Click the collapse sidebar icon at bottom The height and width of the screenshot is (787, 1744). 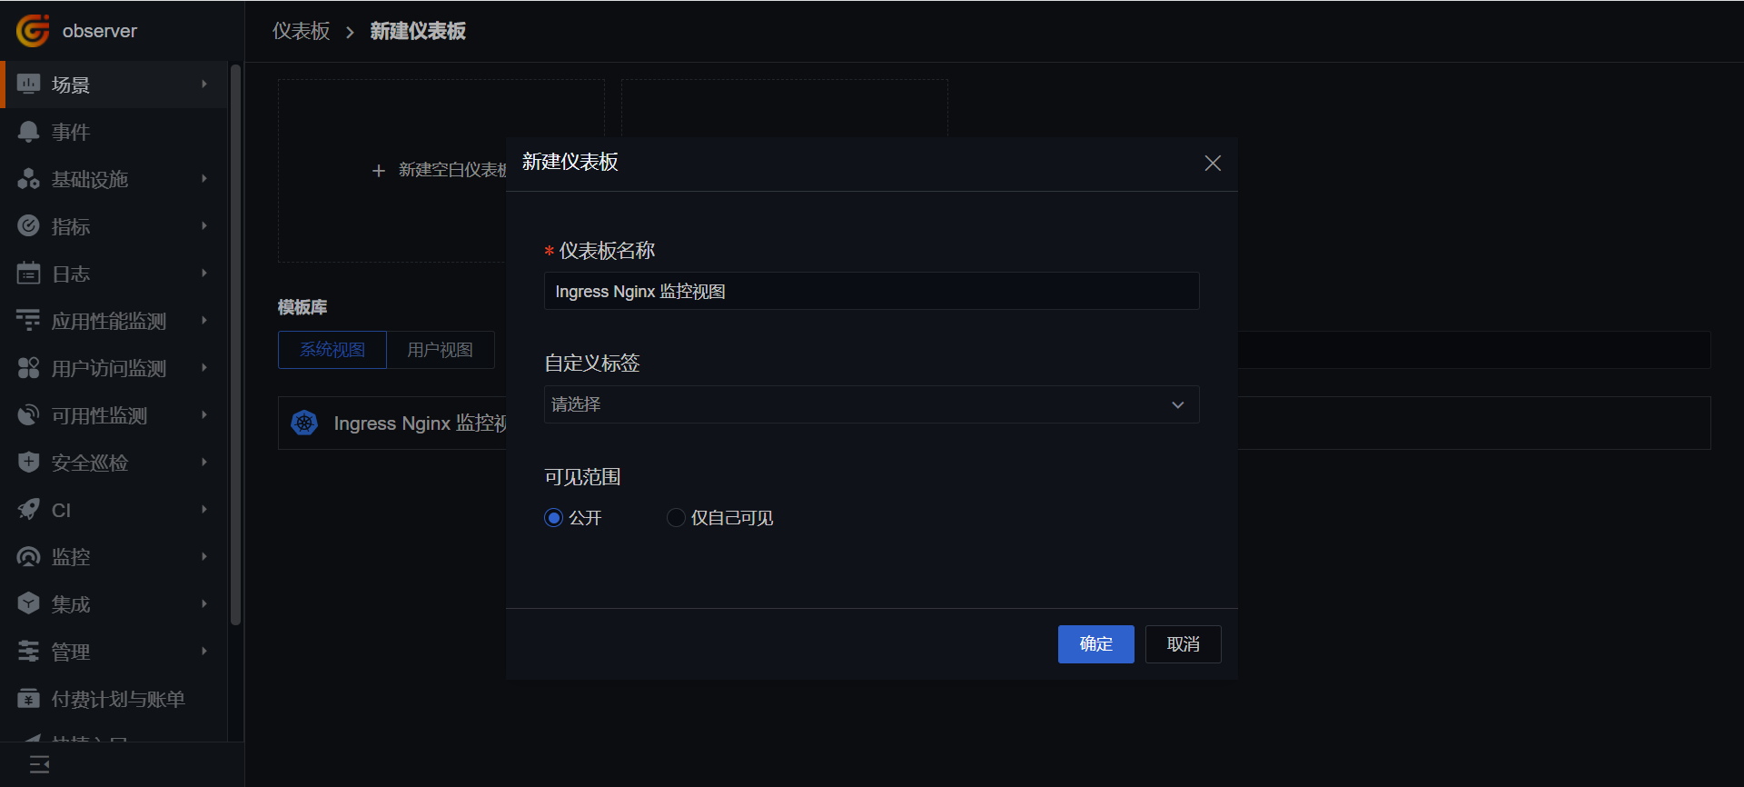point(40,765)
